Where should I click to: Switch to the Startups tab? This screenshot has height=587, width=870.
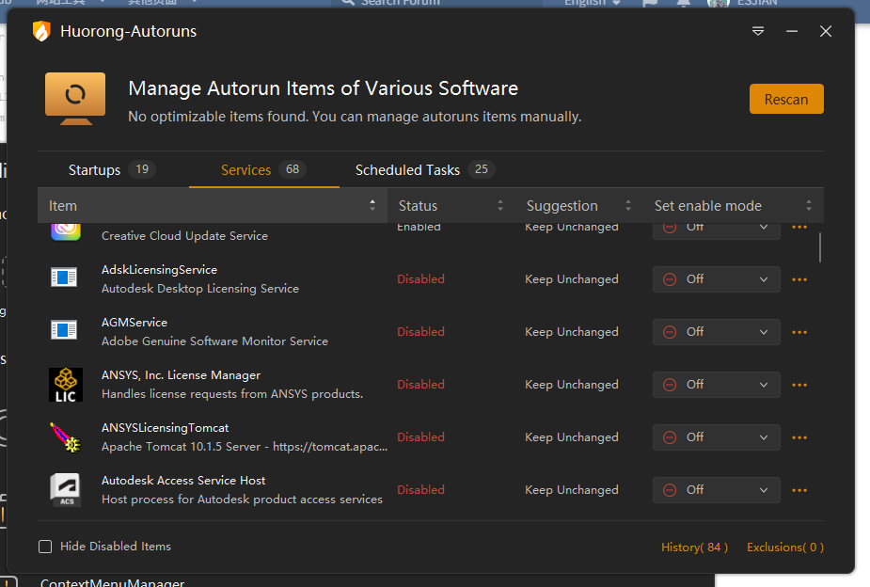(112, 169)
